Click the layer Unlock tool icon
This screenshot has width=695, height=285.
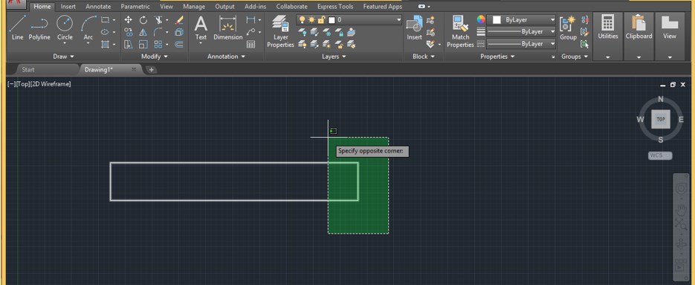coord(339,44)
